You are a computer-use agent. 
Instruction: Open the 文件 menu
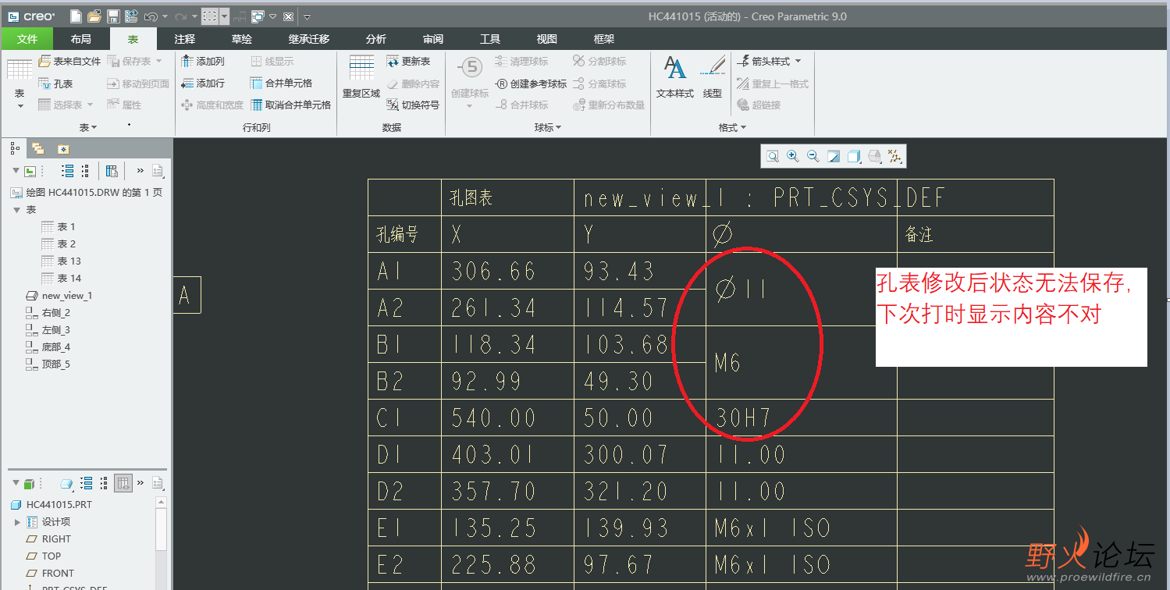(27, 39)
